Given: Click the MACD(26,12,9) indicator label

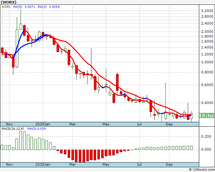Looking at the screenshot, I should coord(13,129).
